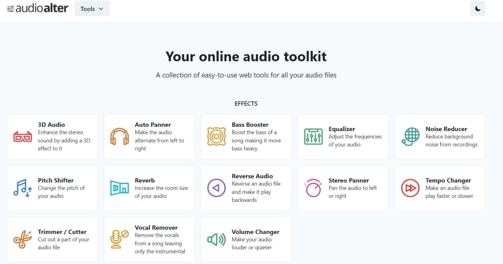
Task: Click the sliders icon in the audioalter logo
Action: (11, 9)
